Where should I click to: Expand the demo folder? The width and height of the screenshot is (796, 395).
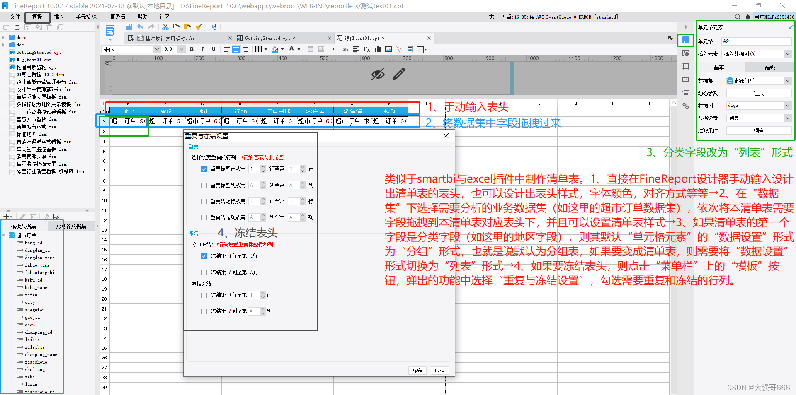pyautogui.click(x=3, y=37)
